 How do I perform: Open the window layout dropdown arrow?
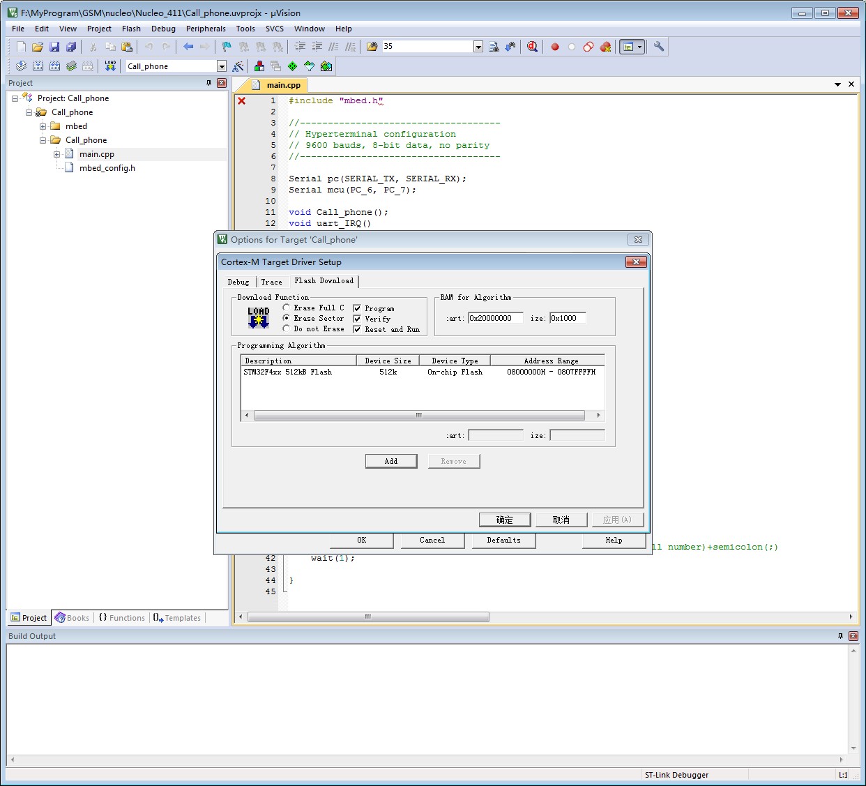[x=640, y=47]
